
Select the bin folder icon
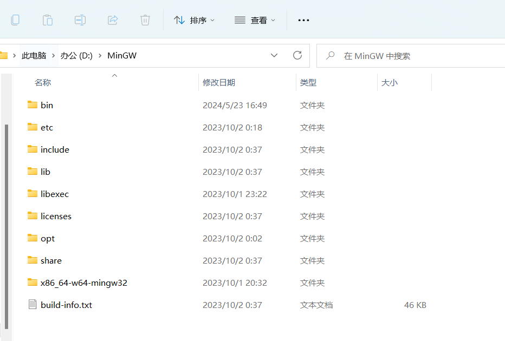coord(32,104)
